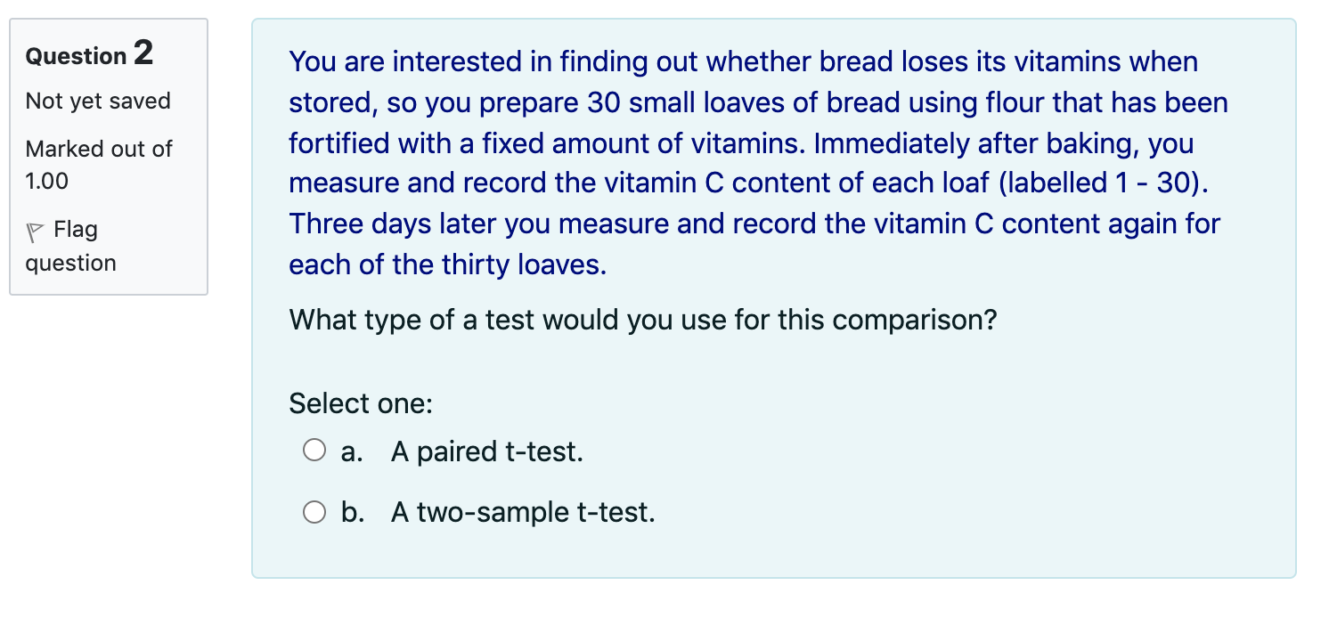Click the "Marked out of" text

coord(98,149)
